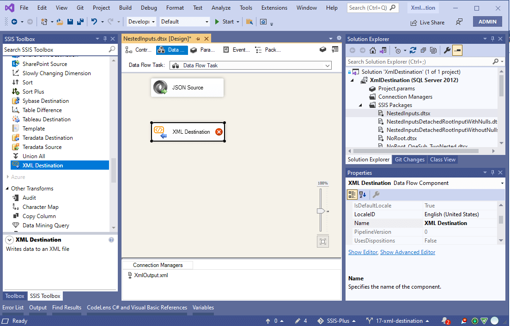Click the designer settings gear icon
This screenshot has width=510, height=326.
(x=339, y=38)
